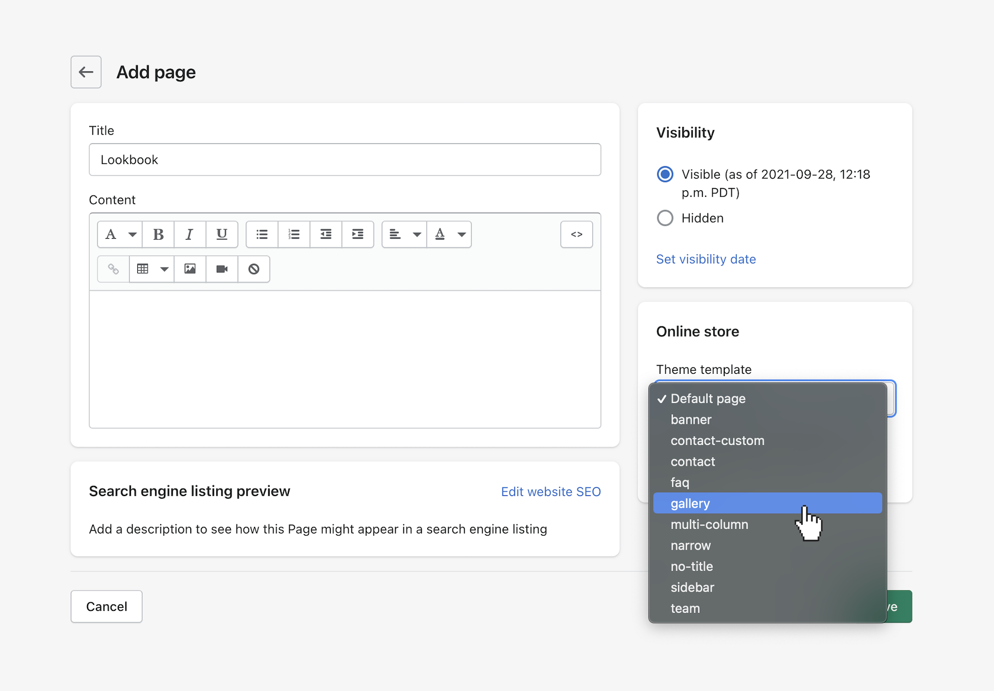
Task: Open the font formatting dropdown
Action: click(x=120, y=234)
